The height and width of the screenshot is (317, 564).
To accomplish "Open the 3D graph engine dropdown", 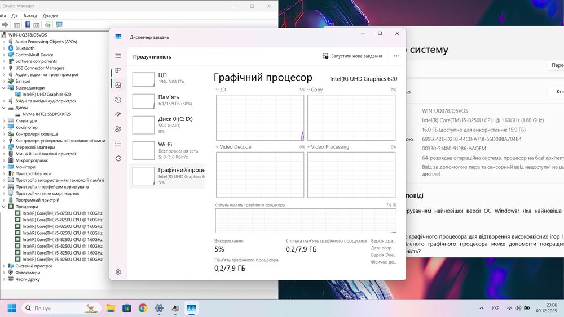I will click(x=217, y=90).
